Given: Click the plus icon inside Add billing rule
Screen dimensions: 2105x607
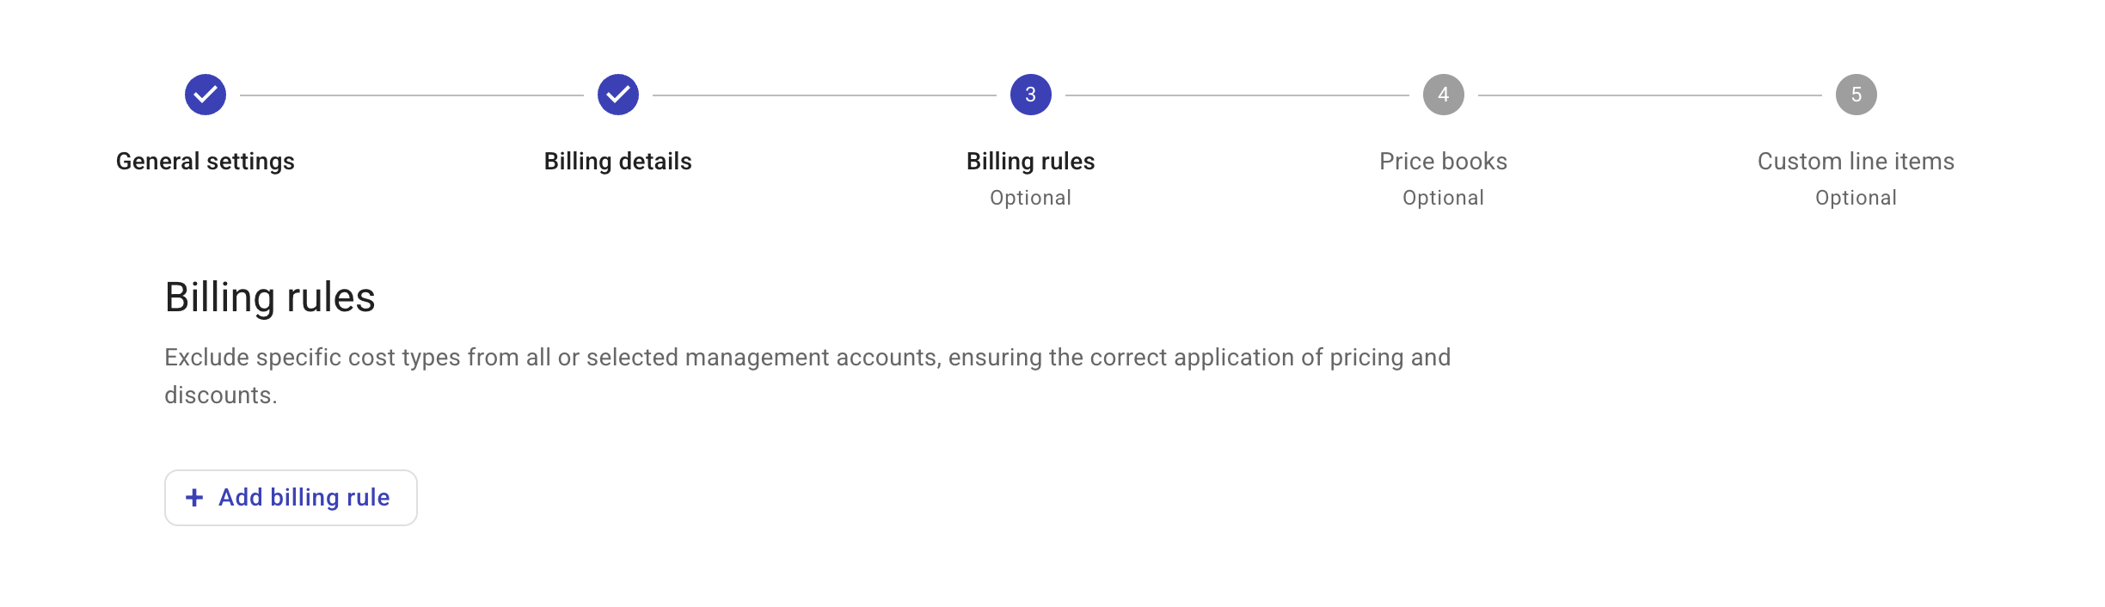Looking at the screenshot, I should tap(193, 497).
